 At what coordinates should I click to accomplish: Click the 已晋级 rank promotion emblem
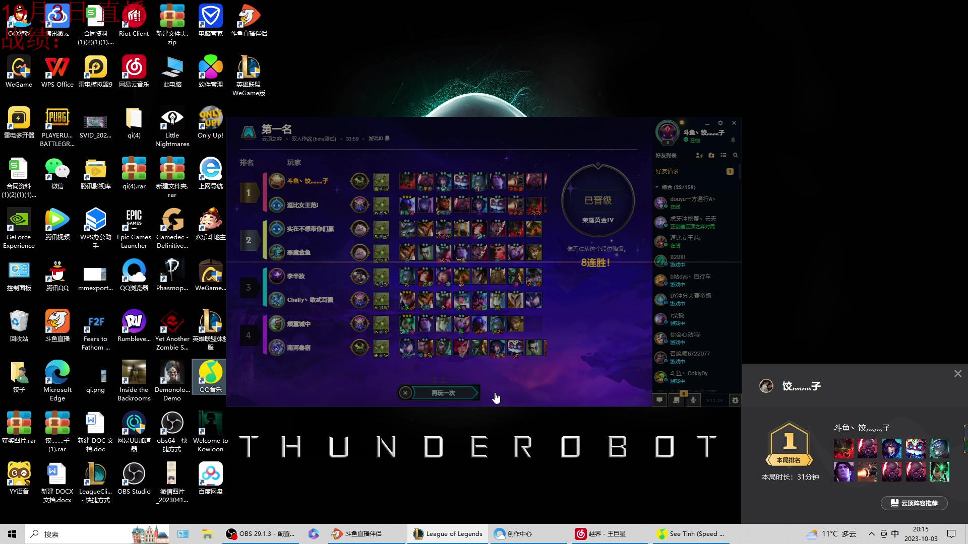[598, 201]
